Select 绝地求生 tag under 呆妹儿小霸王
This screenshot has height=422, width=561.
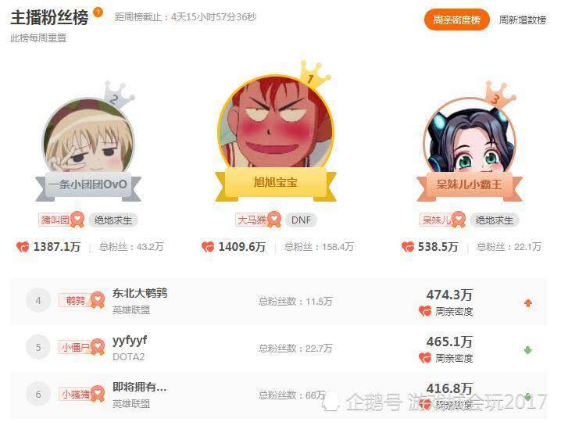coord(494,220)
